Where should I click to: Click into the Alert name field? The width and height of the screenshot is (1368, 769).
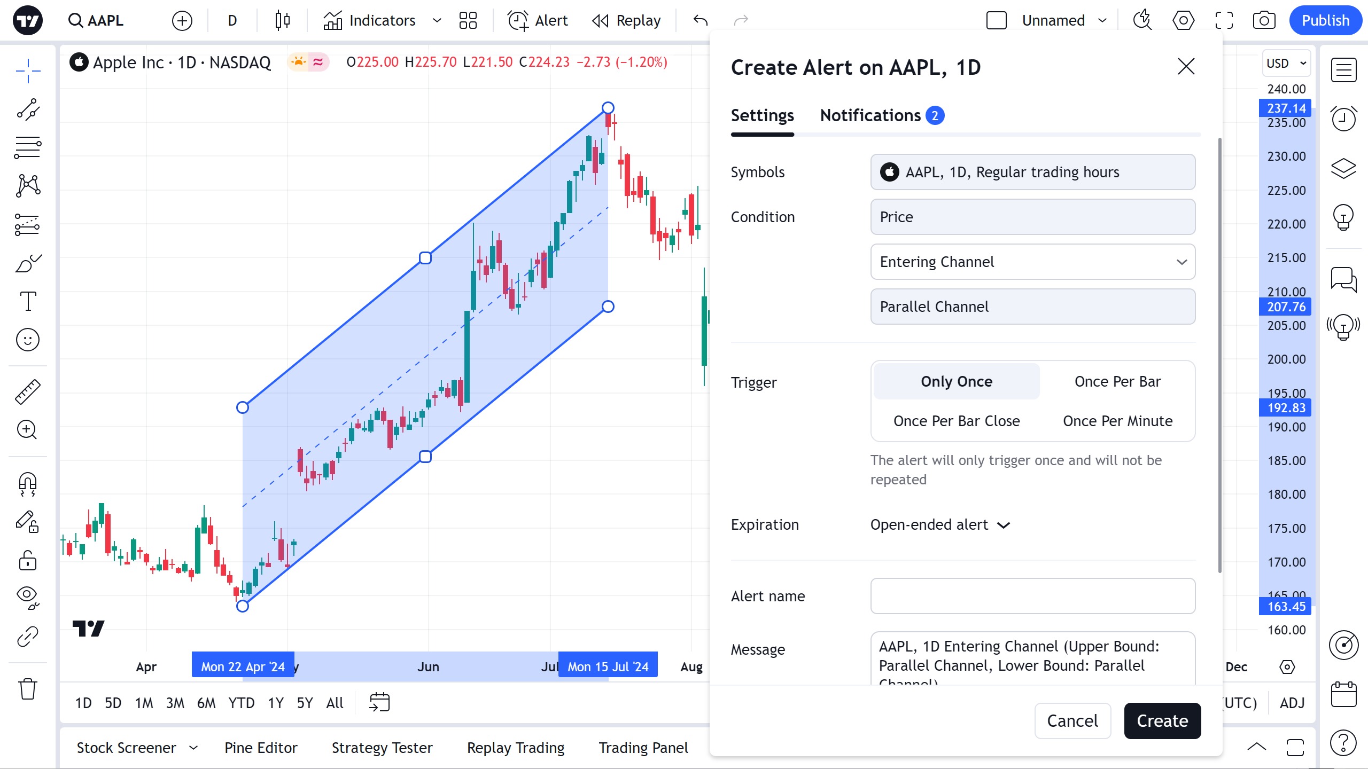tap(1032, 596)
